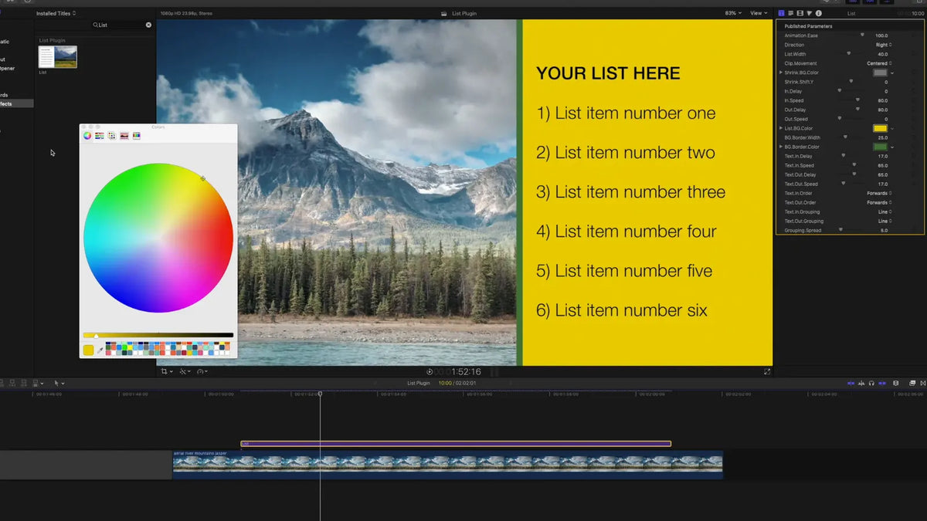Open the Retime menu below viewer
The image size is (927, 521).
pyautogui.click(x=203, y=371)
